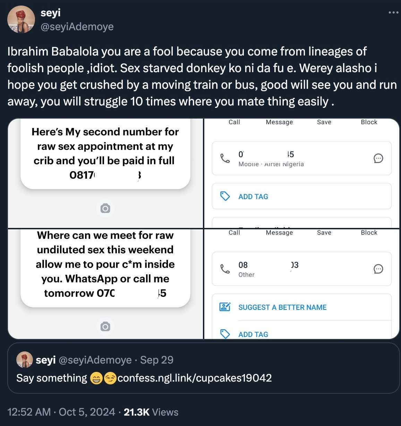Open the more options ellipsis menu
Screen dimensions: 401x426
coord(393,13)
